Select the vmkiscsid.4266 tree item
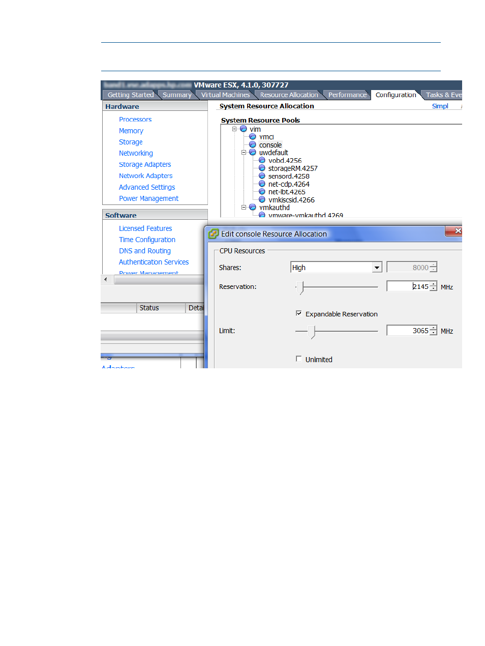Image resolution: width=485 pixels, height=646 pixels. click(291, 199)
